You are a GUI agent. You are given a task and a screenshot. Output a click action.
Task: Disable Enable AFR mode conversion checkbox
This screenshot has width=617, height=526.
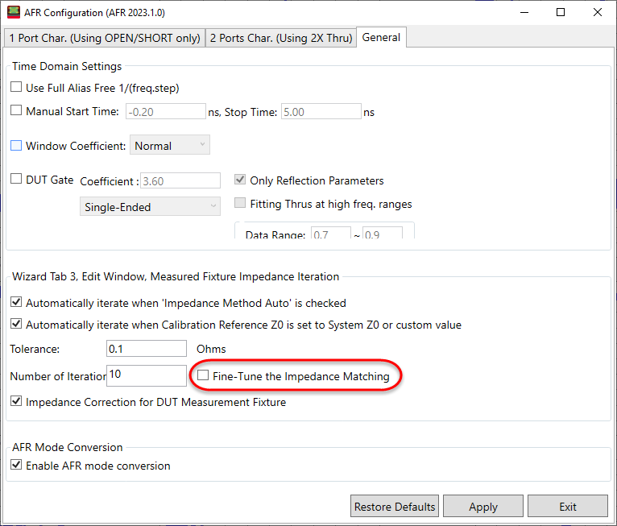pyautogui.click(x=16, y=465)
